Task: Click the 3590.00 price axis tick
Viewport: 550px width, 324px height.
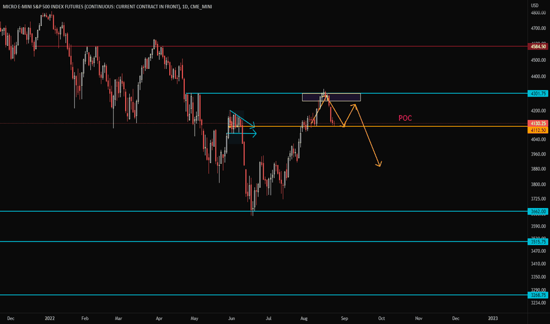Action: pyautogui.click(x=538, y=226)
